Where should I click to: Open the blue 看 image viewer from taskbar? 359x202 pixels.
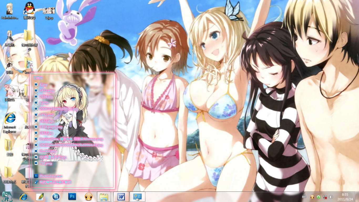click(56, 196)
